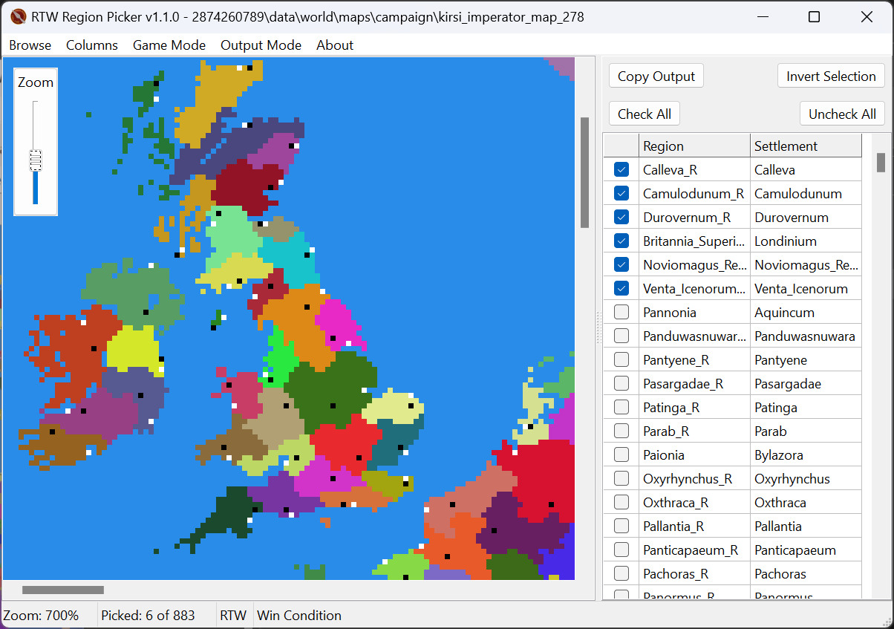Image resolution: width=894 pixels, height=629 pixels.
Task: Check the Oxthraca_R region checkbox
Action: coord(621,503)
